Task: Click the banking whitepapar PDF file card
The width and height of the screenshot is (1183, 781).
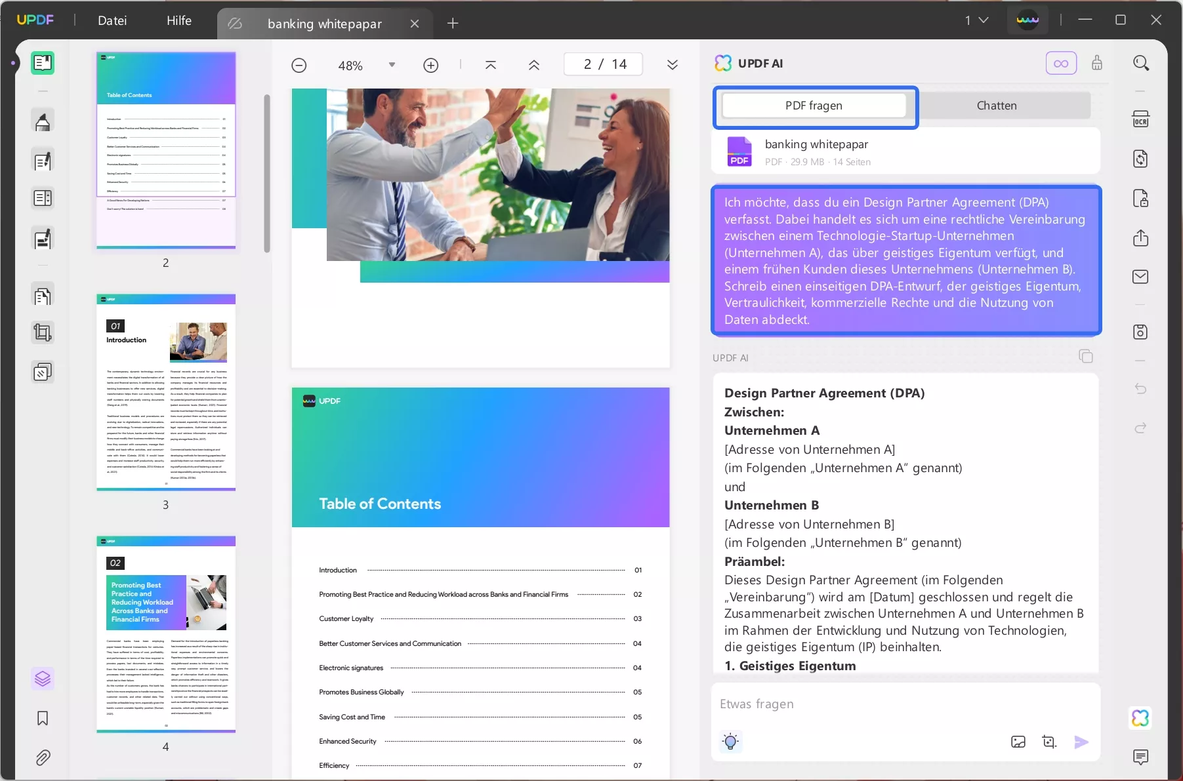Action: click(905, 152)
